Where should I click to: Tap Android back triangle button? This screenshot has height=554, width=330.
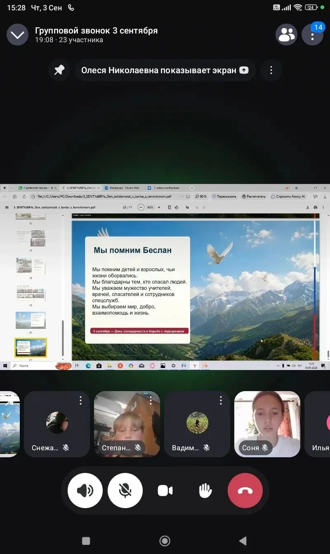tap(243, 541)
